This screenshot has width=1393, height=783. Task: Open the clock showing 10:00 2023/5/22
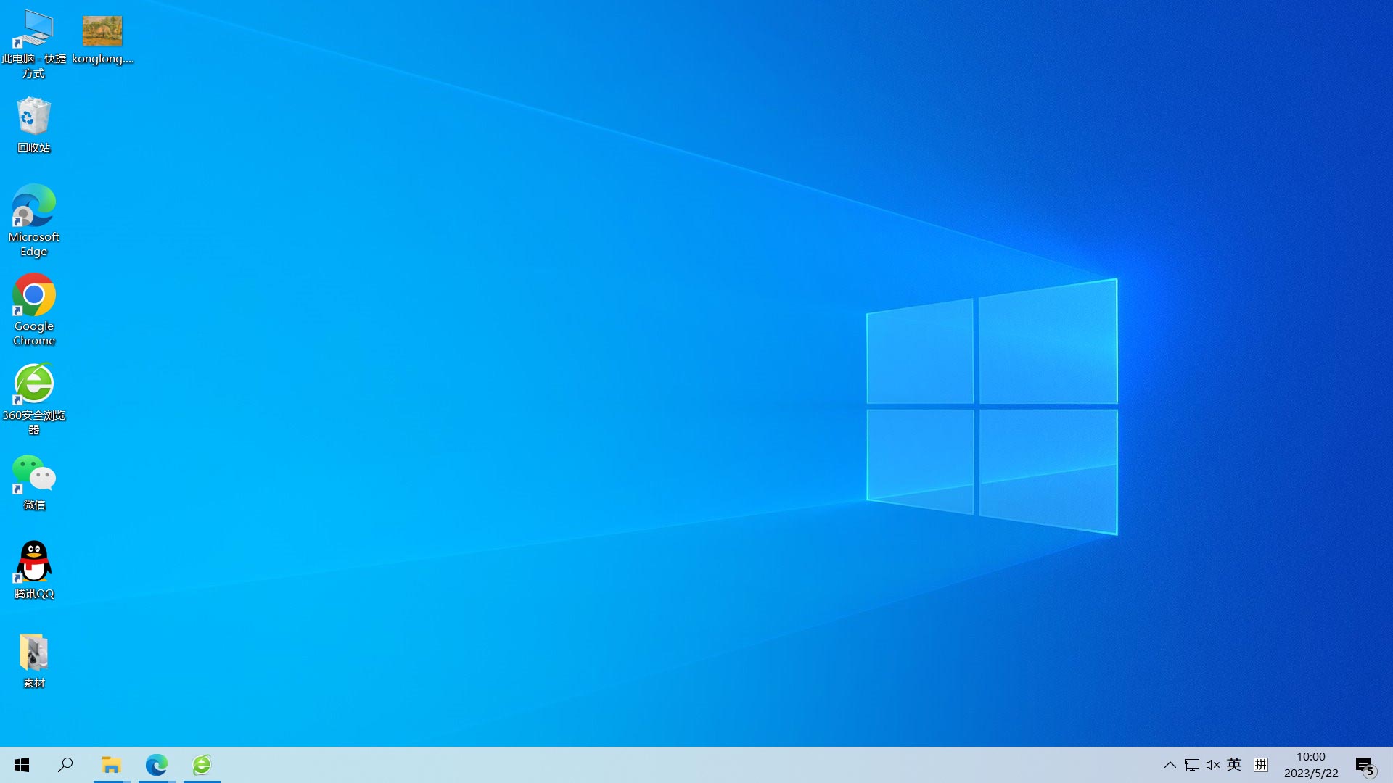(x=1311, y=765)
